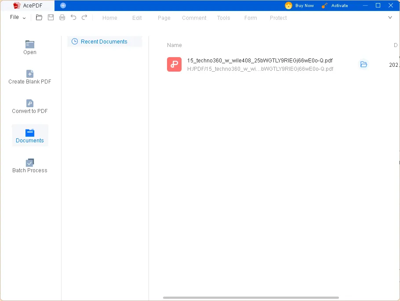Click the Print toolbar icon
The height and width of the screenshot is (301, 400).
pyautogui.click(x=62, y=18)
